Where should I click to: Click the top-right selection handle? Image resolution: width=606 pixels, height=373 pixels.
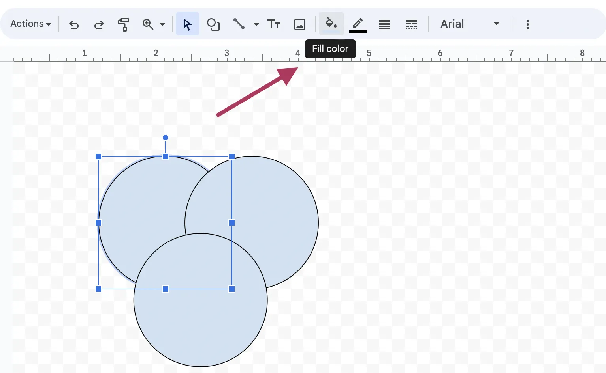pos(232,157)
